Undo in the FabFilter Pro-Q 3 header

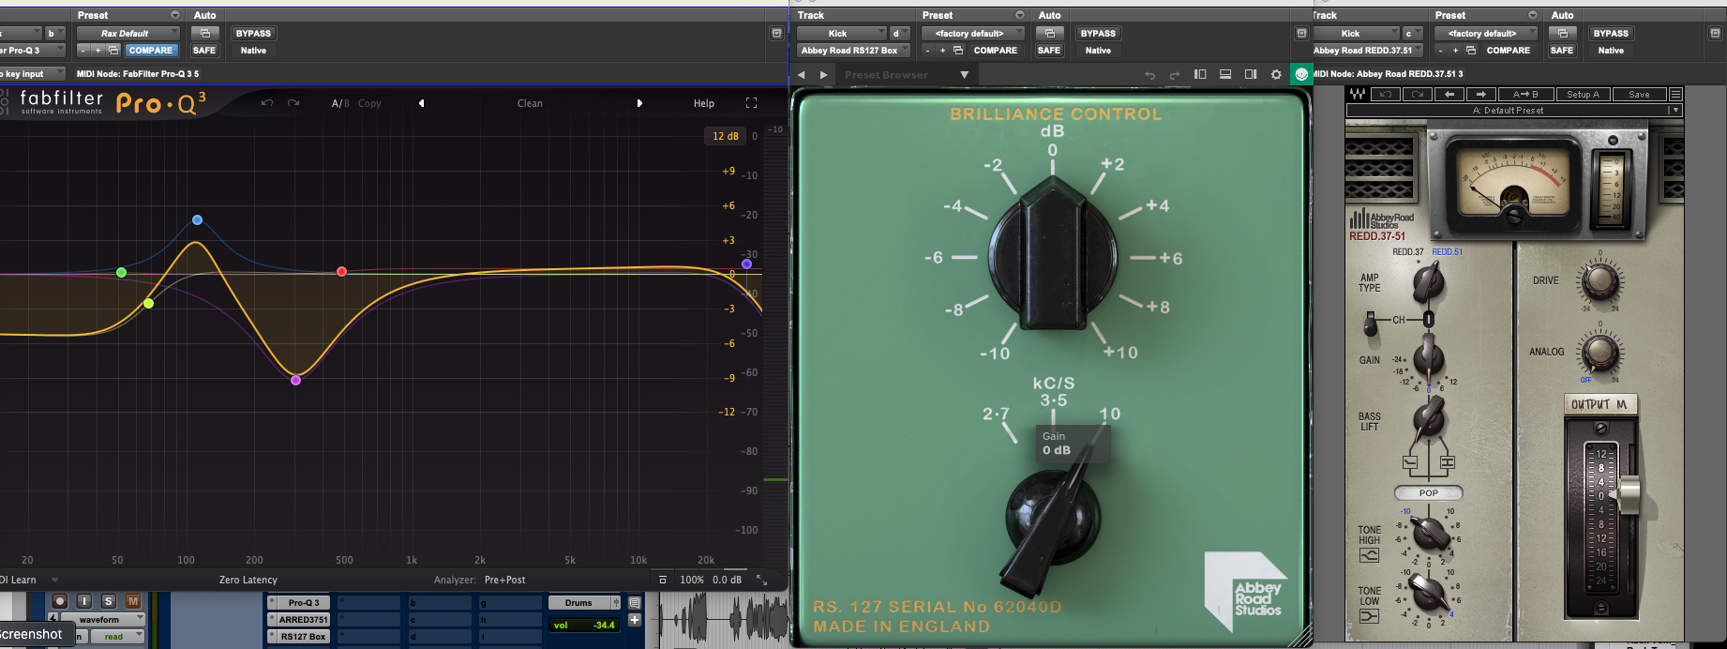pos(267,103)
